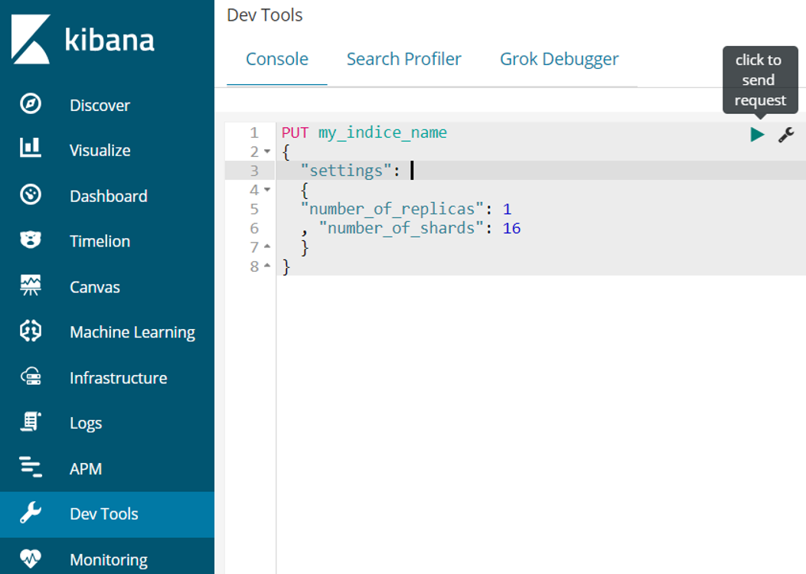Click the kibana wordmark text

(x=109, y=40)
